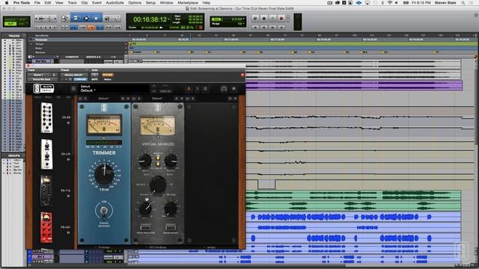This screenshot has height=269, width=479.
Task: Click the headset support icon in rack header
Action: pyautogui.click(x=224, y=89)
